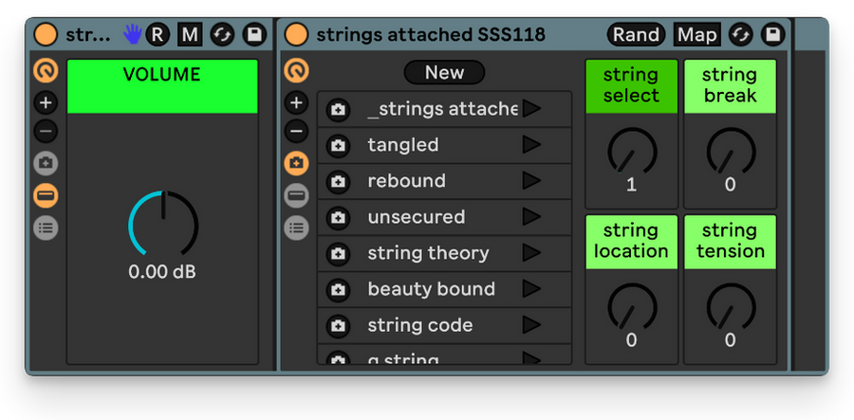Click the Rand button
This screenshot has width=854, height=420.
pyautogui.click(x=636, y=35)
